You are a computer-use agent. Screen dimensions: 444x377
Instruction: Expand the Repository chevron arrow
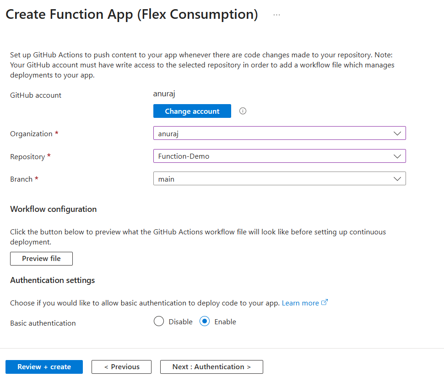[x=397, y=156]
